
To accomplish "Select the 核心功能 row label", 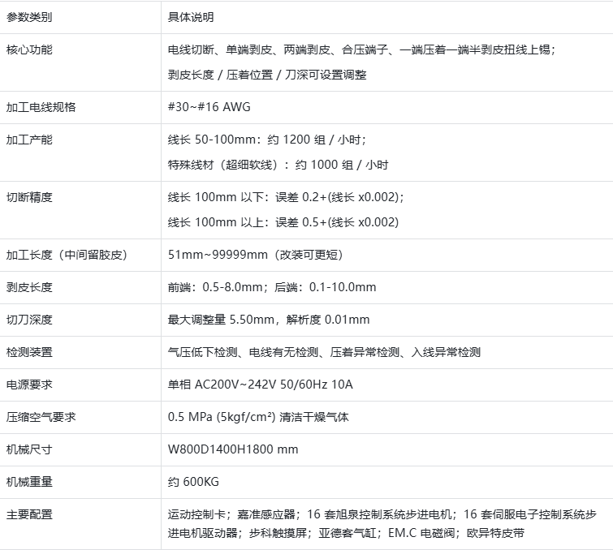I will point(29,49).
